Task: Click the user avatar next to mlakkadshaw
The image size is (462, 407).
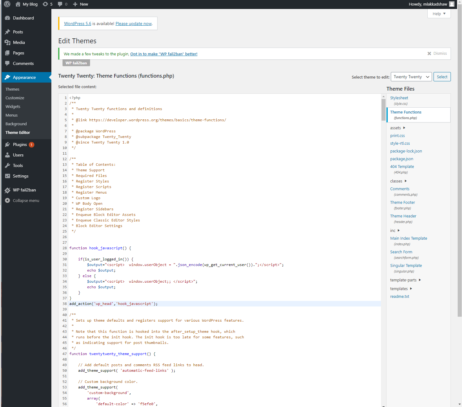Action: click(452, 4)
